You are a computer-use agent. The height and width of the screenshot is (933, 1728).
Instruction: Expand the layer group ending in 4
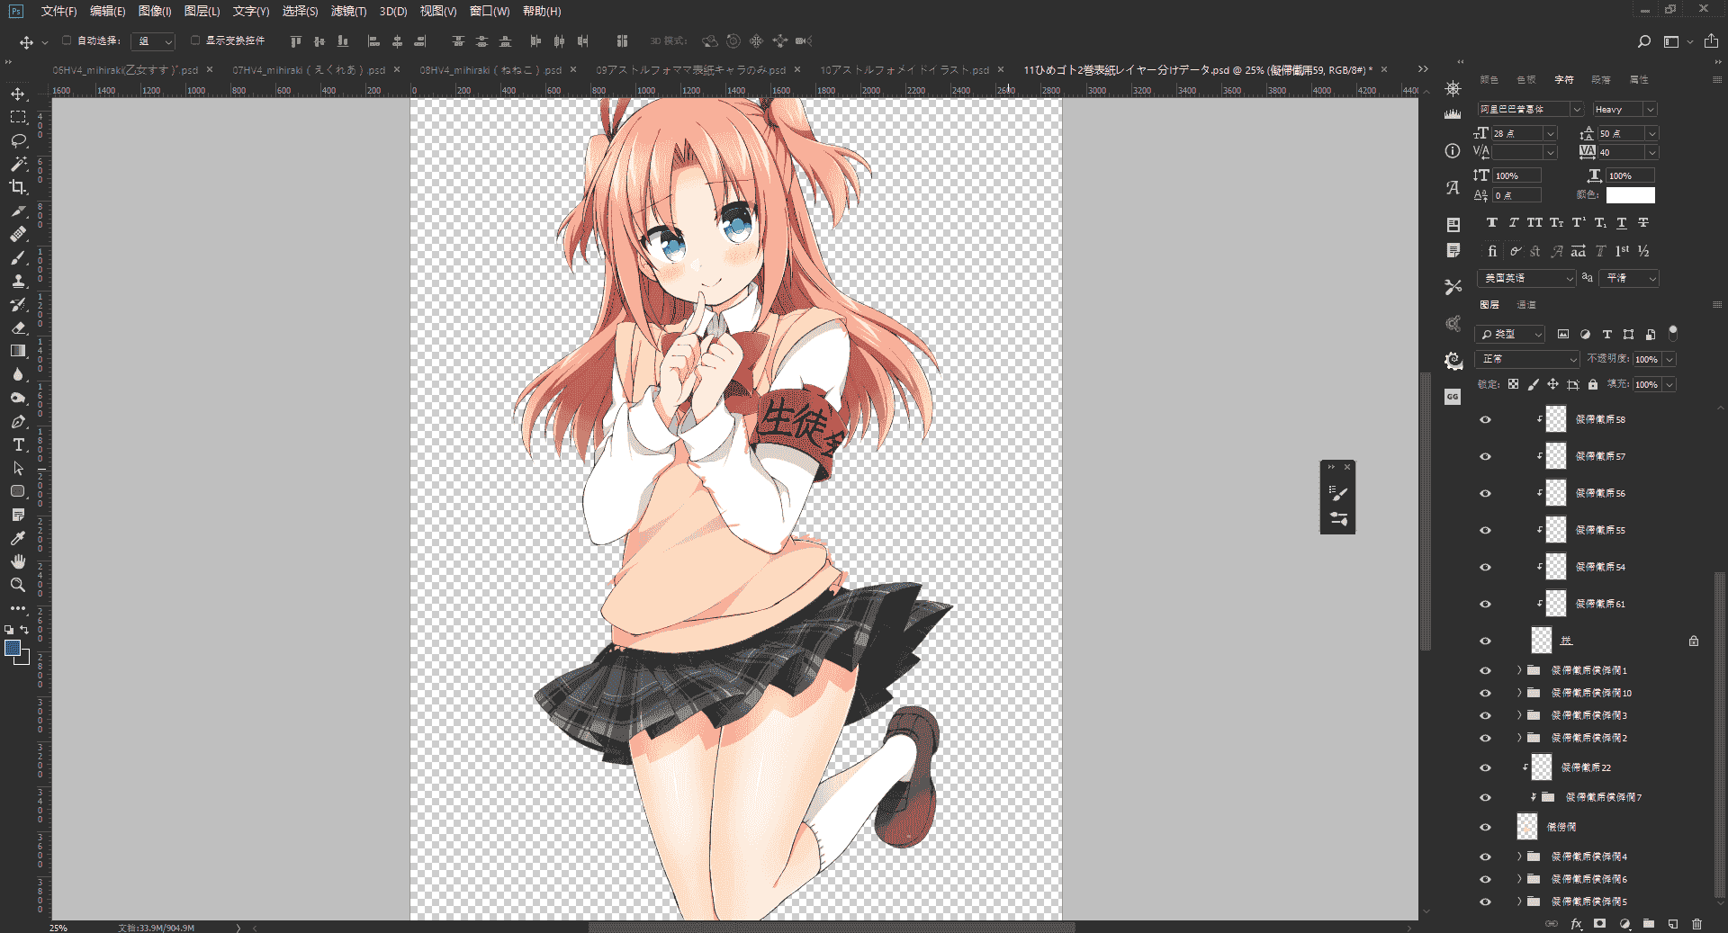[1519, 857]
